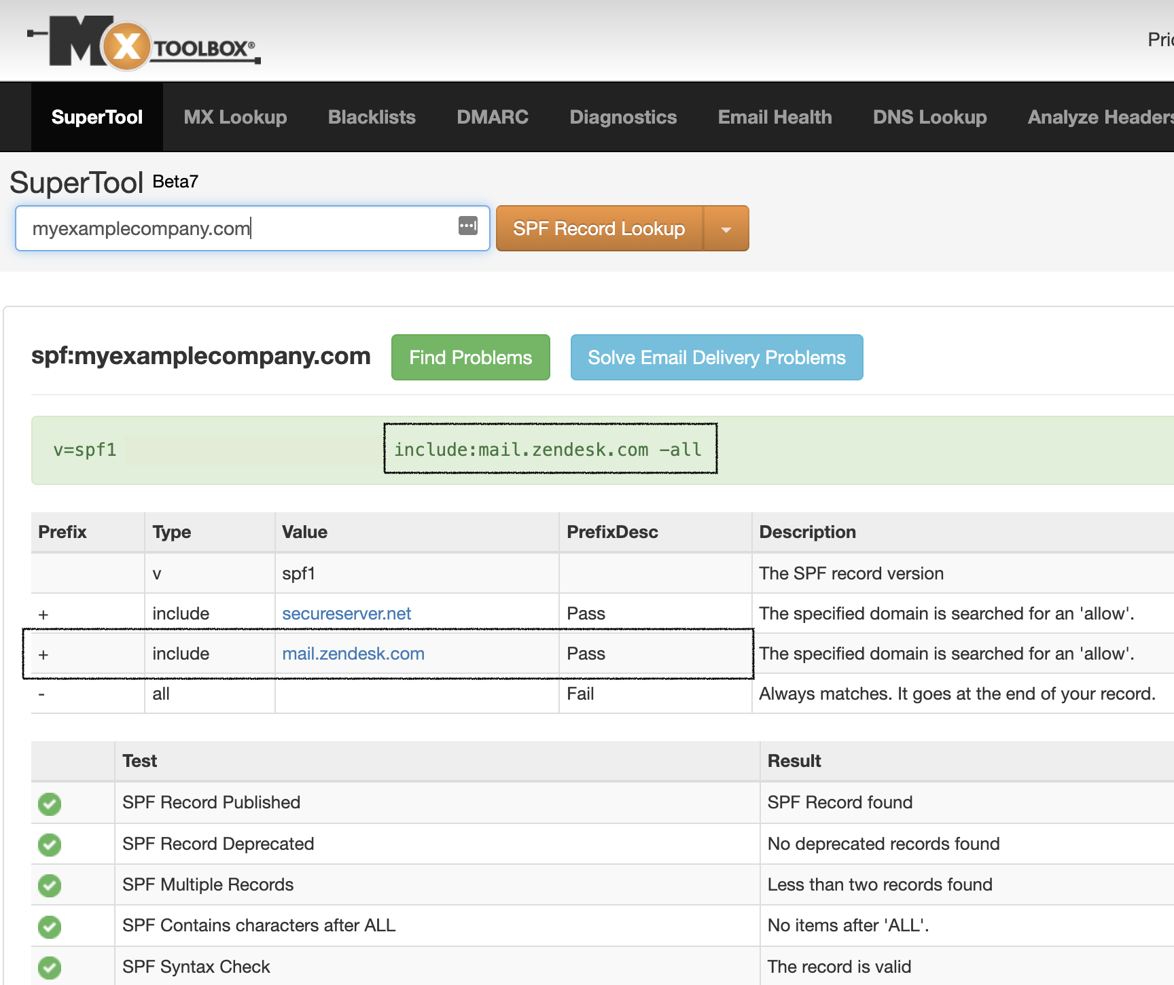Viewport: 1174px width, 985px height.
Task: Go to the DMARC tab
Action: (493, 117)
